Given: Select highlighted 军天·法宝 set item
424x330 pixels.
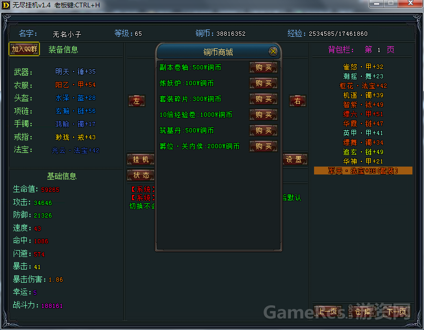Looking at the screenshot, I should pyautogui.click(x=363, y=171).
